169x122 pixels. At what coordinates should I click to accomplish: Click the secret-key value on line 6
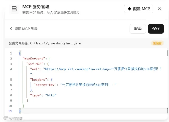click(x=88, y=85)
